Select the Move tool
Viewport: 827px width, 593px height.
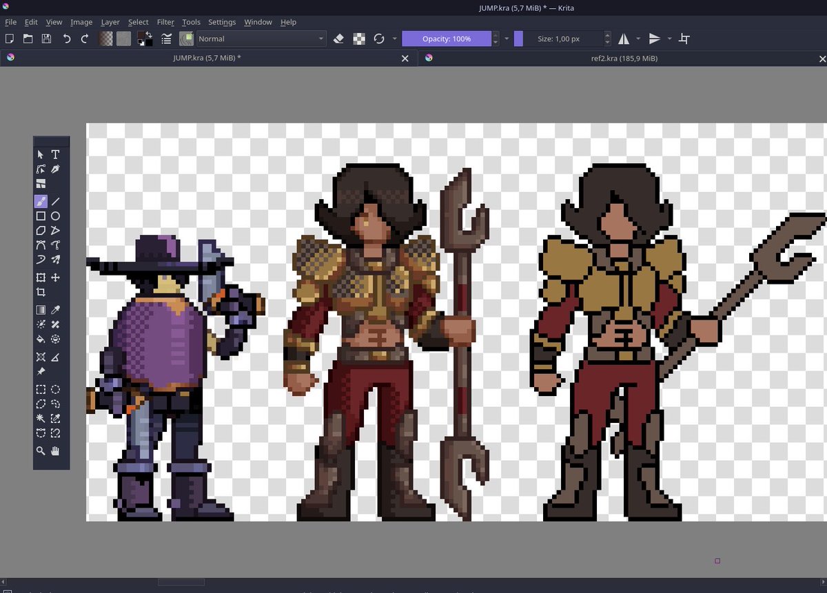pos(55,278)
